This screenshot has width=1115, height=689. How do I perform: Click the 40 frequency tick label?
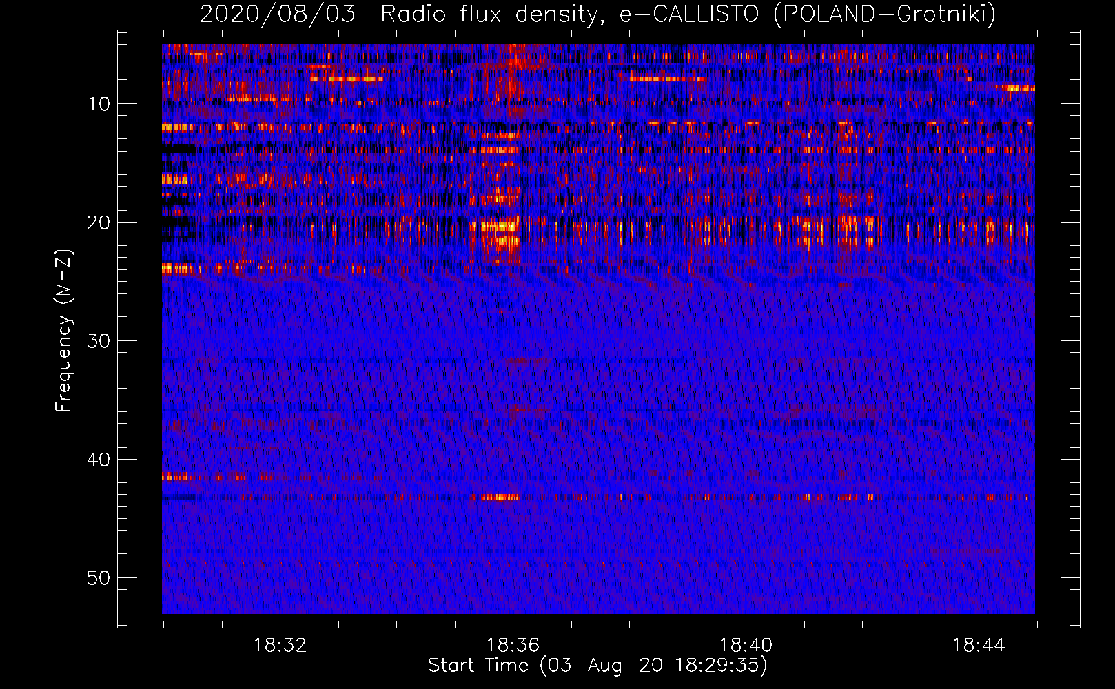pyautogui.click(x=99, y=460)
